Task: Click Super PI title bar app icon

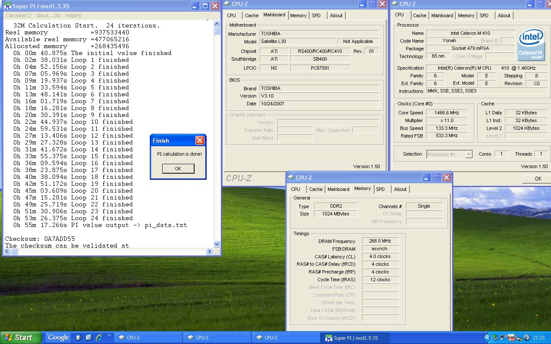Action: tap(7, 6)
